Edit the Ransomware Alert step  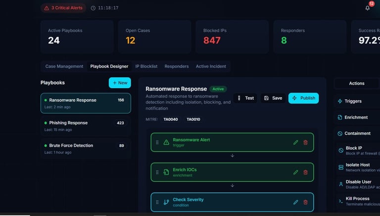pos(296,143)
